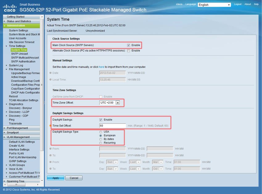Image resolution: width=262 pixels, height=194 pixels.
Task: Expand the VLAN Groups node
Action: coord(6,165)
